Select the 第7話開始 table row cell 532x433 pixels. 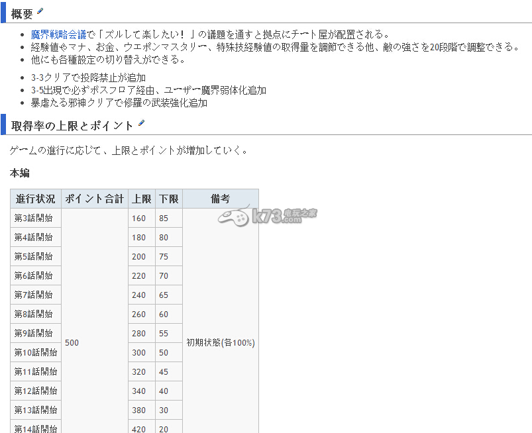coord(34,295)
